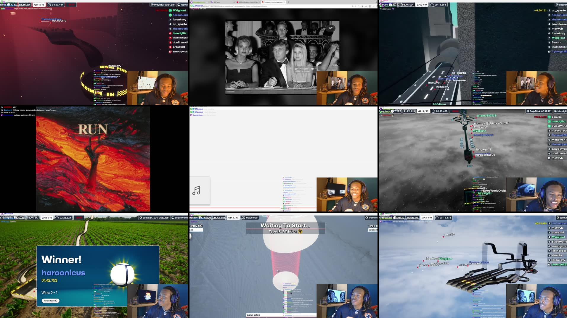Click the record icon next to coleman_024's best time
Viewport: 567px width, 318px height.
pyautogui.click(x=141, y=217)
